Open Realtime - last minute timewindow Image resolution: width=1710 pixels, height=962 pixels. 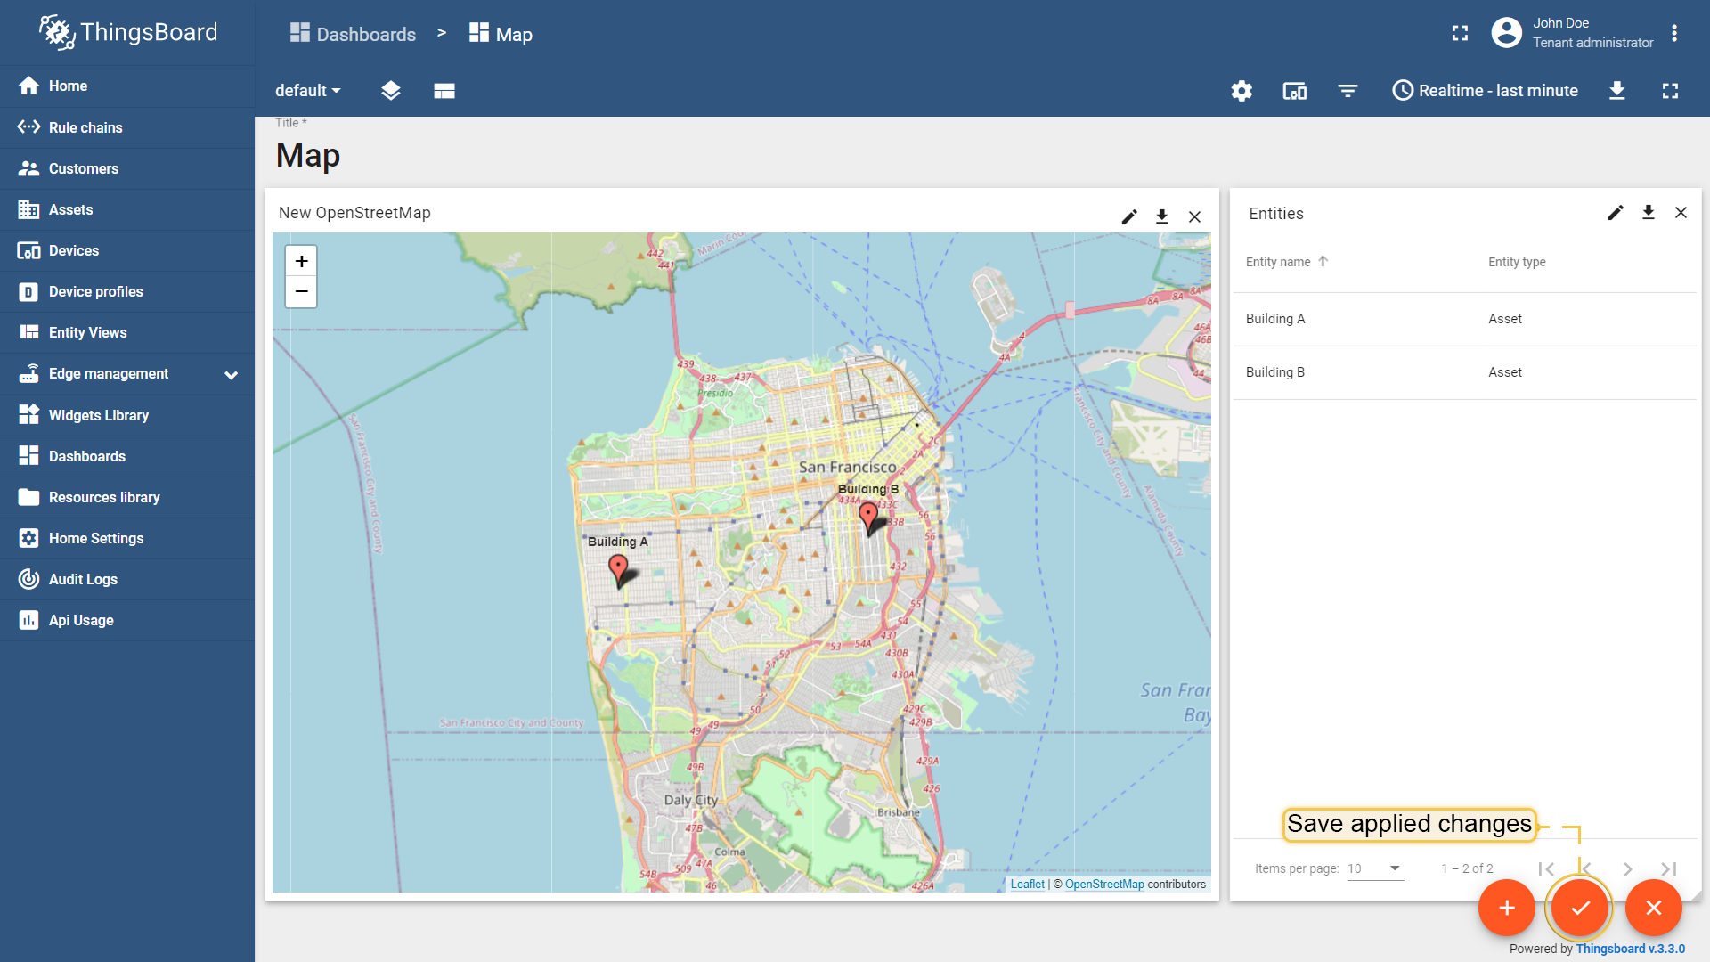tap(1485, 91)
